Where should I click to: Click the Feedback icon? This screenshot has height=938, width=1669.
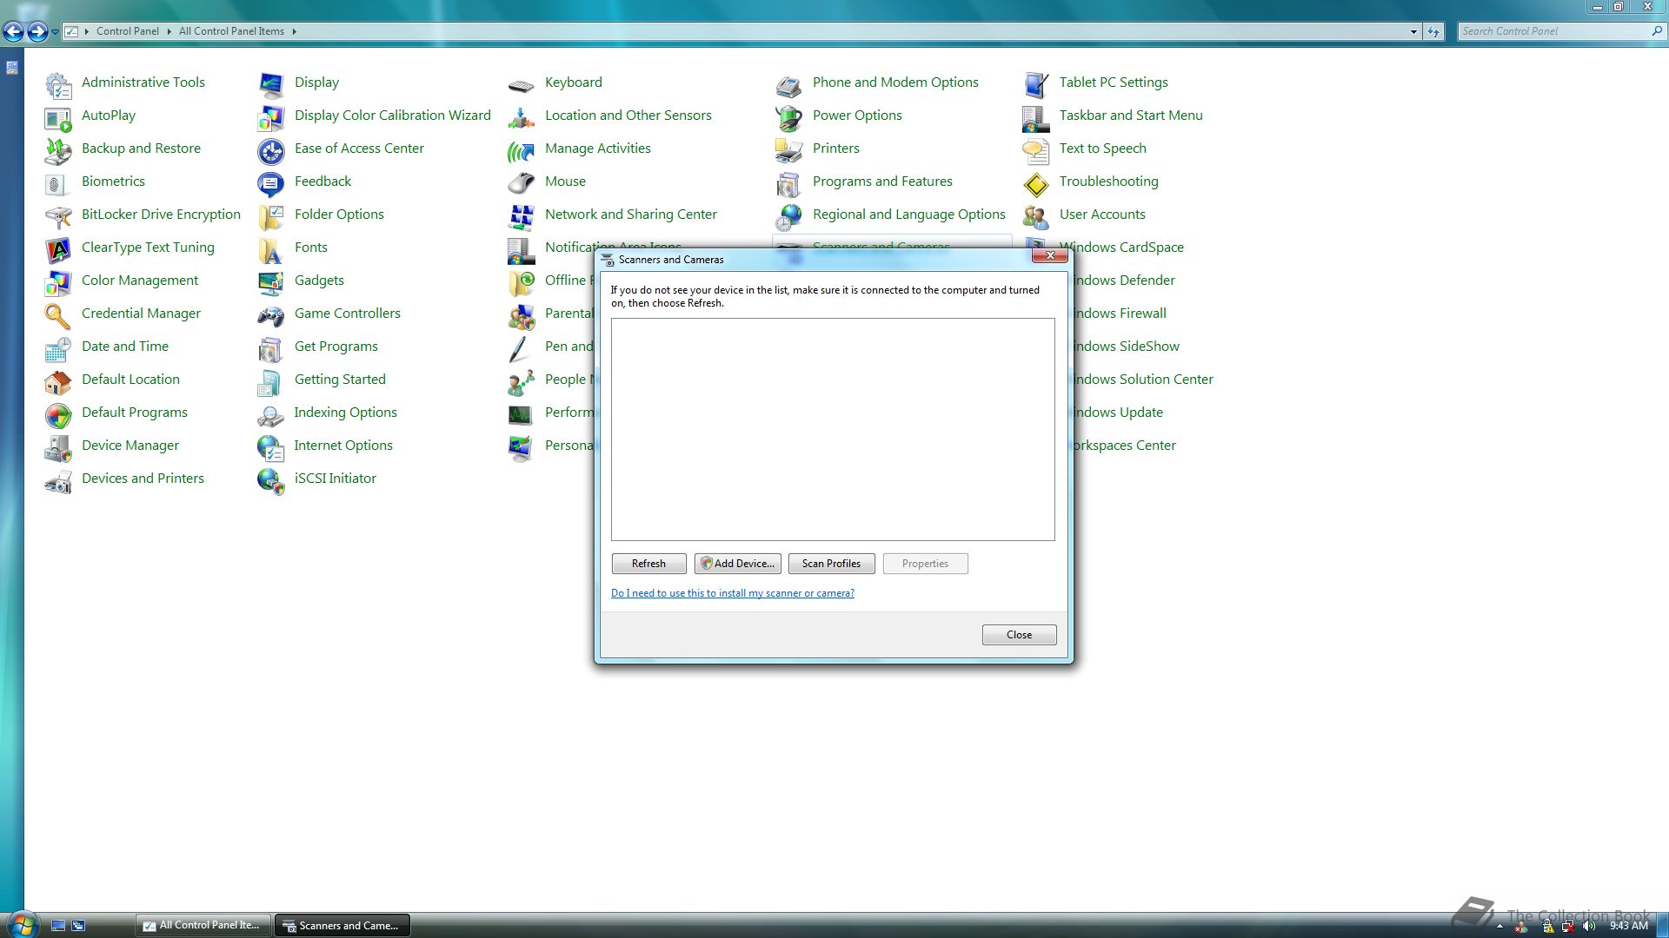click(x=271, y=183)
